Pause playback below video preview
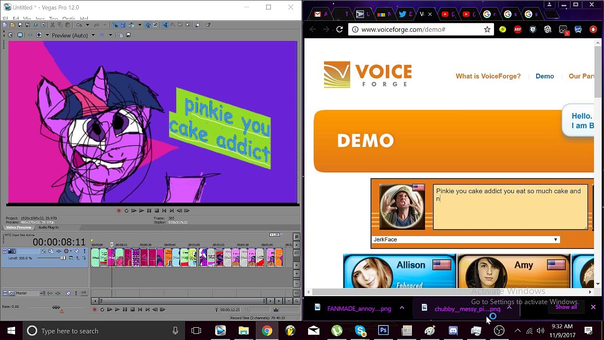 [149, 211]
